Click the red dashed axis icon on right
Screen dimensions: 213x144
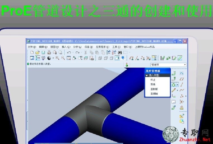click(182, 85)
